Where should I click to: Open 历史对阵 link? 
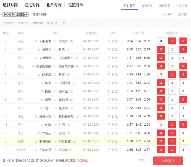pyautogui.click(x=182, y=14)
